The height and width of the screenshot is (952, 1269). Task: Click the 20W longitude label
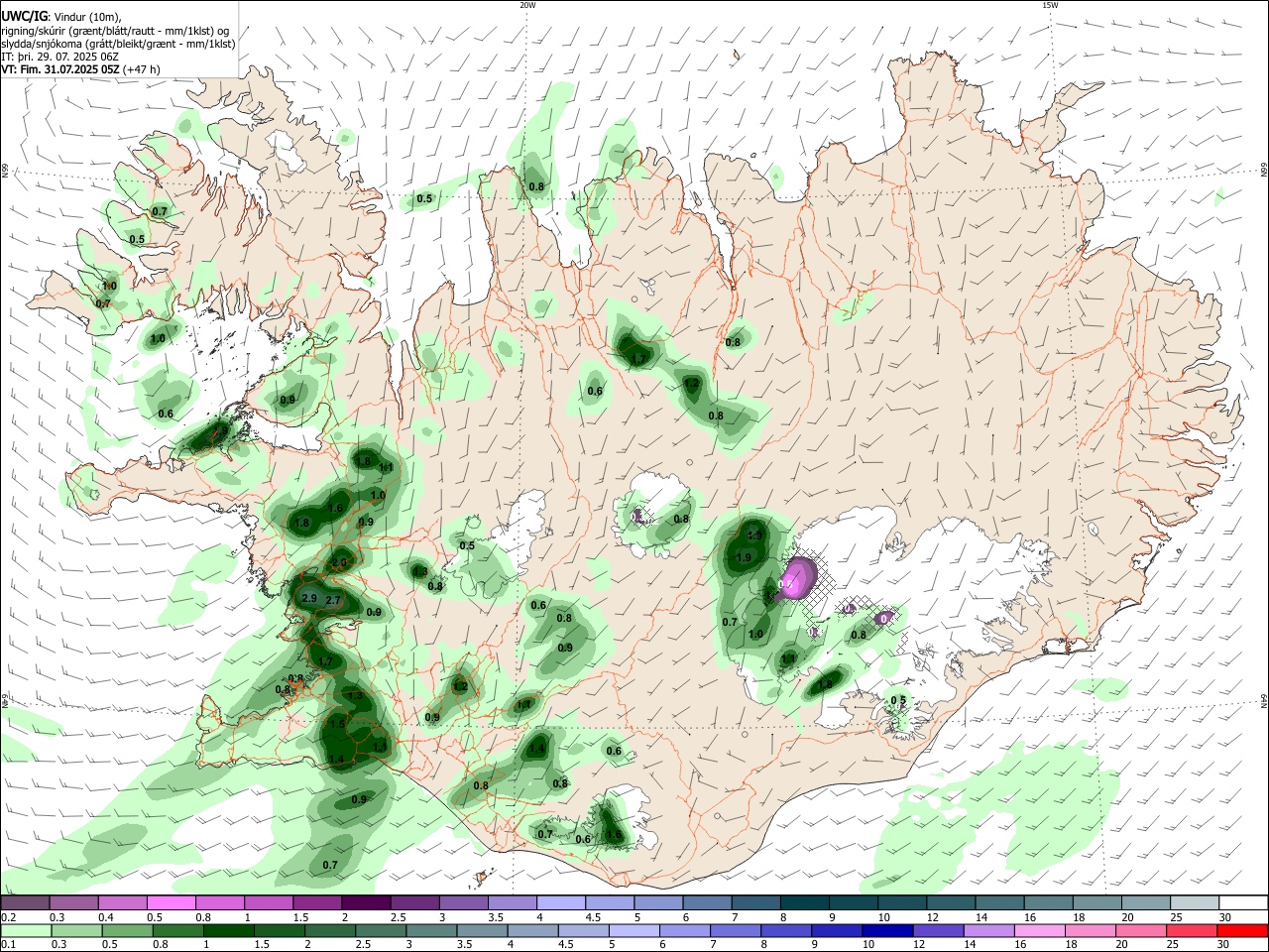[527, 5]
